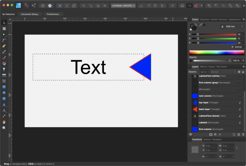Switch to the Export persona
Viewport: 246px width, 166px height.
[34, 6]
